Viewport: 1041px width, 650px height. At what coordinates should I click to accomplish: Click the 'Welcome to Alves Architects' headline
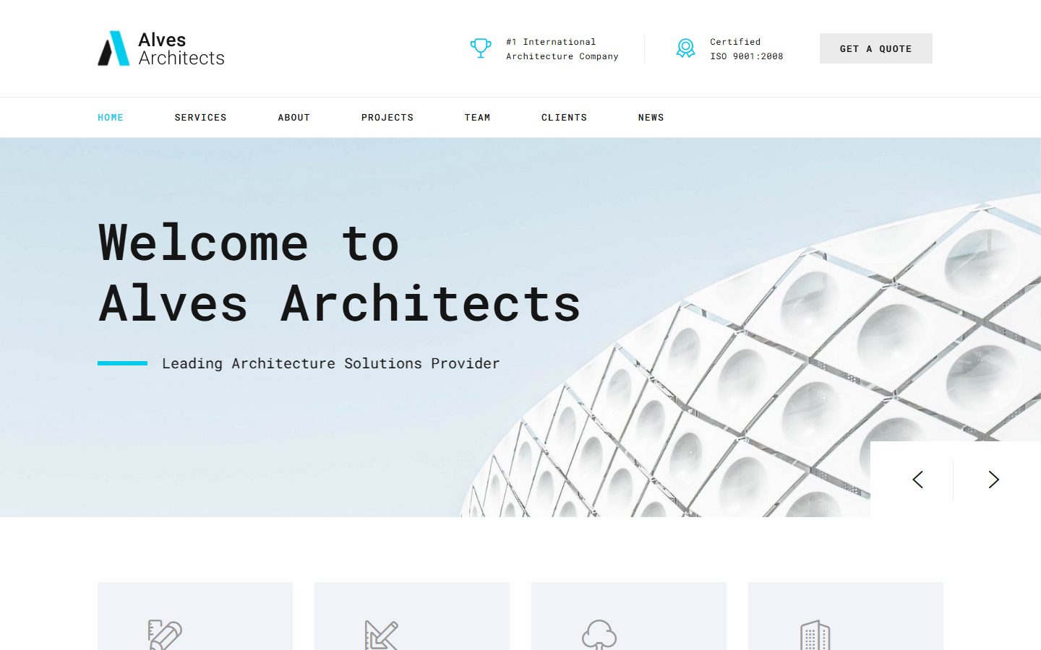pos(340,273)
